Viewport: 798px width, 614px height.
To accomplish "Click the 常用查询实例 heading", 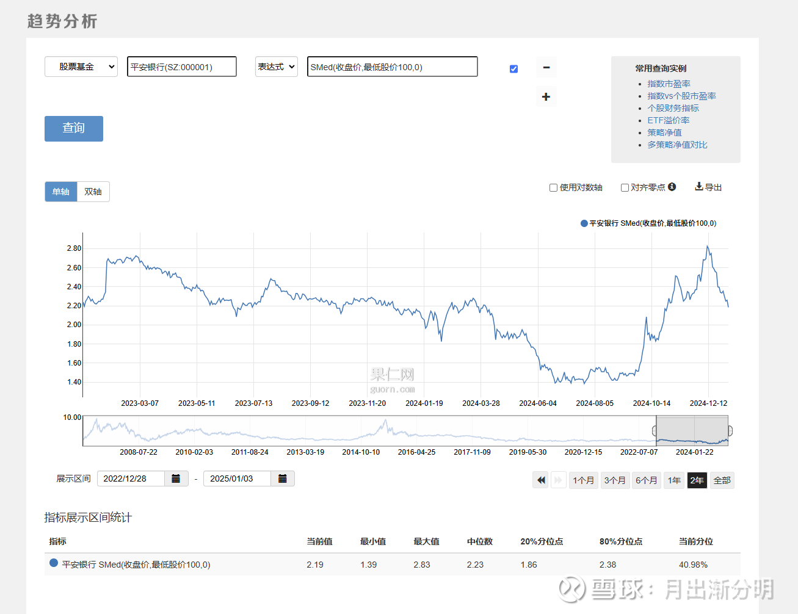I will click(x=661, y=68).
